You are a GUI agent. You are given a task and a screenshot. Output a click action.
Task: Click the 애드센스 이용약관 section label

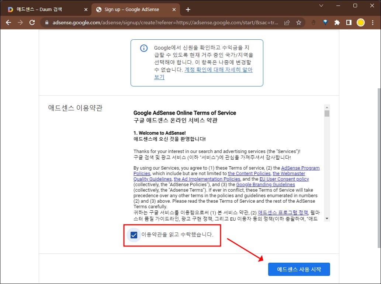pyautogui.click(x=75, y=108)
